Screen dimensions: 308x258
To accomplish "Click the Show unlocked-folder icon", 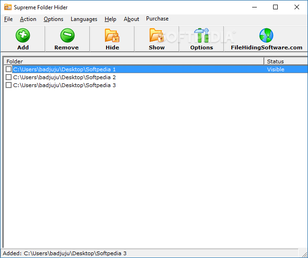I will pos(157,35).
